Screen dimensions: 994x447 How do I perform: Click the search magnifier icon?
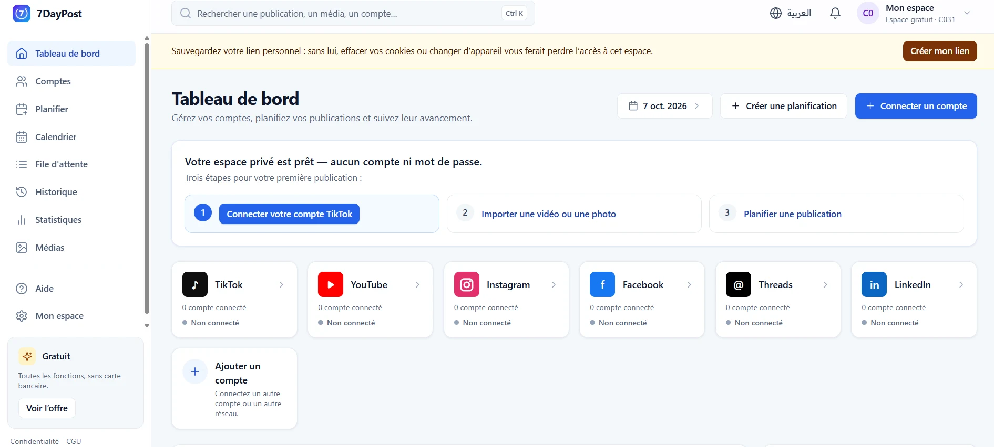[x=186, y=13]
